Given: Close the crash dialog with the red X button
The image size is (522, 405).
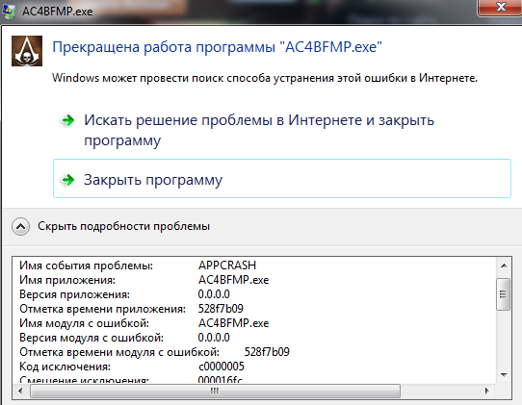Looking at the screenshot, I should point(501,7).
